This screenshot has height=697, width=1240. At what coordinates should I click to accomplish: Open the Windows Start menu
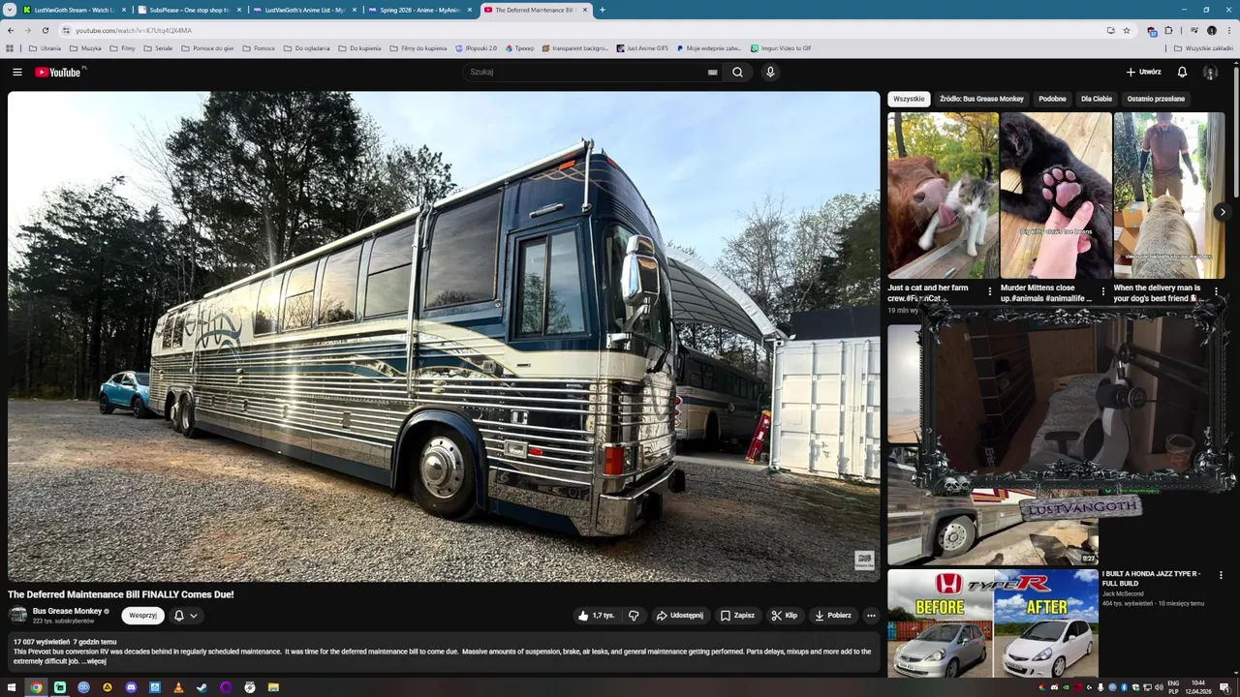tap(12, 687)
